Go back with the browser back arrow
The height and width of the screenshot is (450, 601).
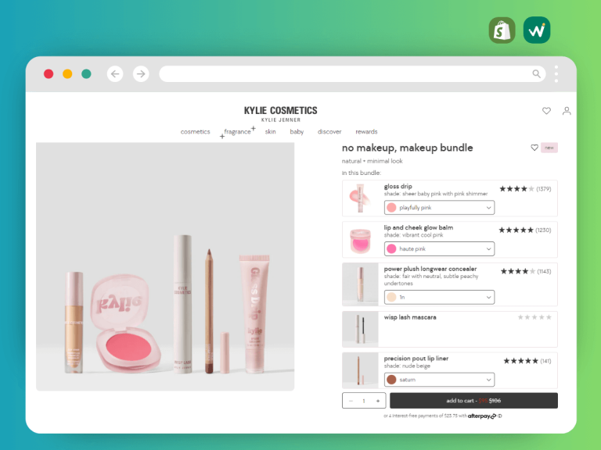click(115, 74)
